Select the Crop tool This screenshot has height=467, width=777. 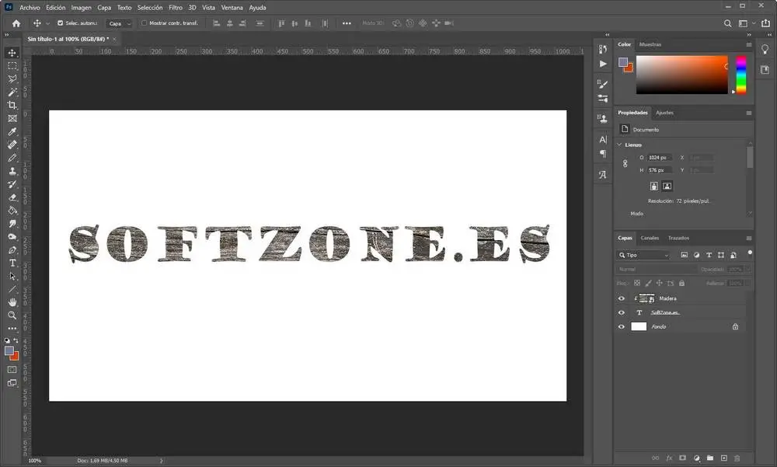(x=12, y=105)
